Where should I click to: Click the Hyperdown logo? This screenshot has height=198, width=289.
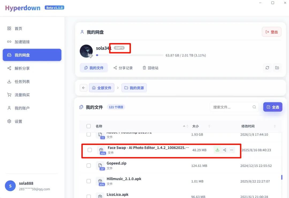click(23, 8)
